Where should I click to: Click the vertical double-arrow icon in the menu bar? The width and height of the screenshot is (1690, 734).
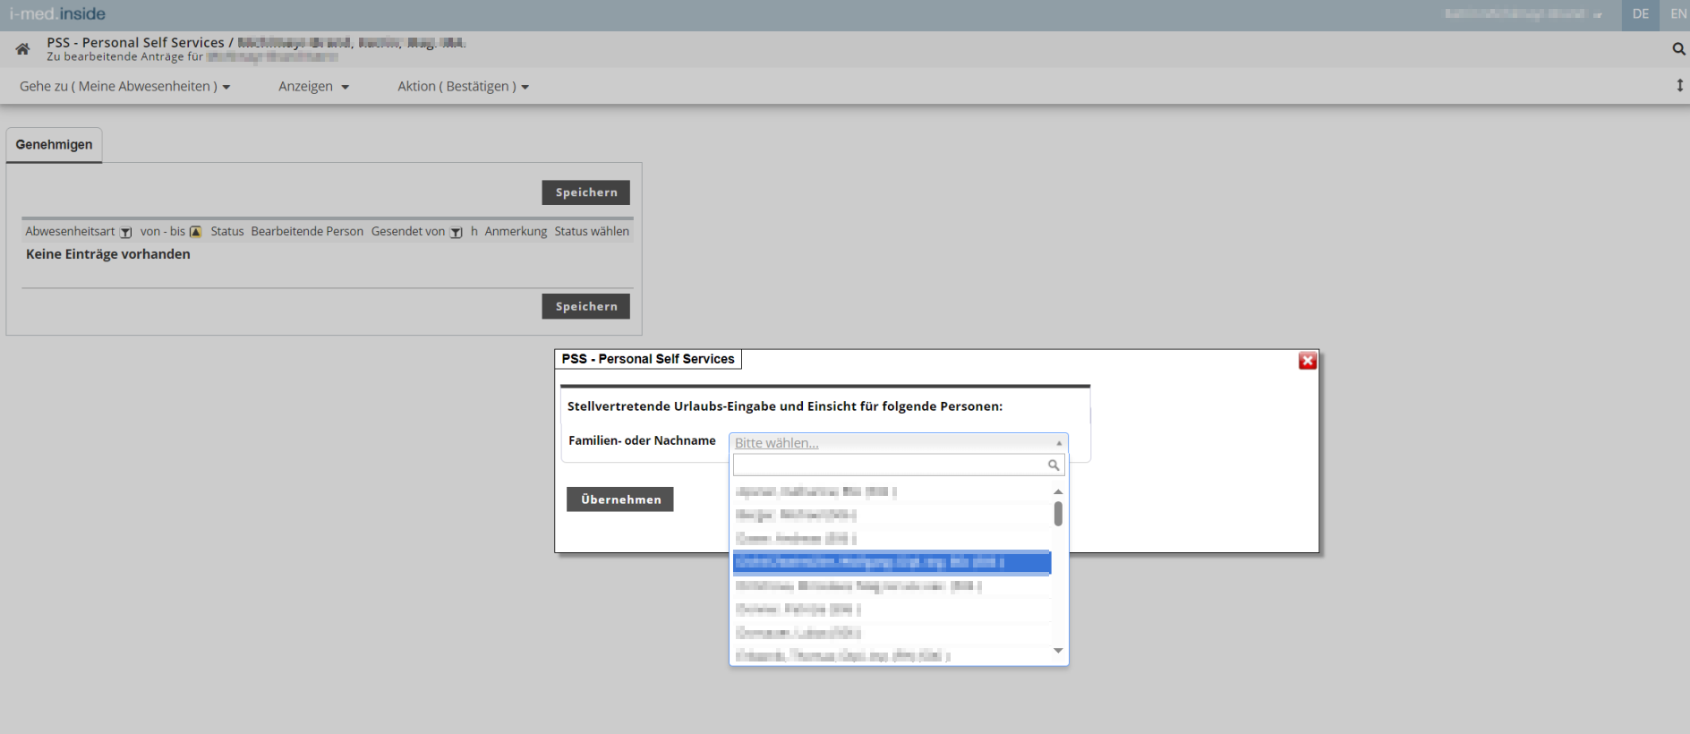pyautogui.click(x=1679, y=86)
